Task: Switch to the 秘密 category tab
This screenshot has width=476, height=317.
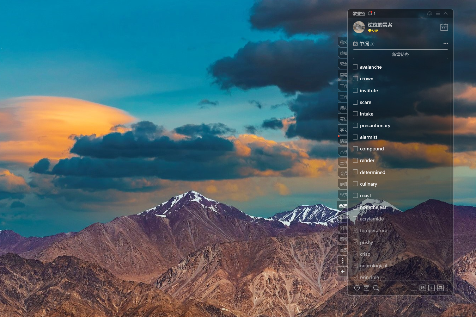Action: pyautogui.click(x=343, y=43)
